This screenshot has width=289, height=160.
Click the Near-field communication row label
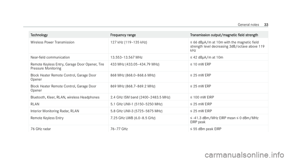tap(50, 57)
